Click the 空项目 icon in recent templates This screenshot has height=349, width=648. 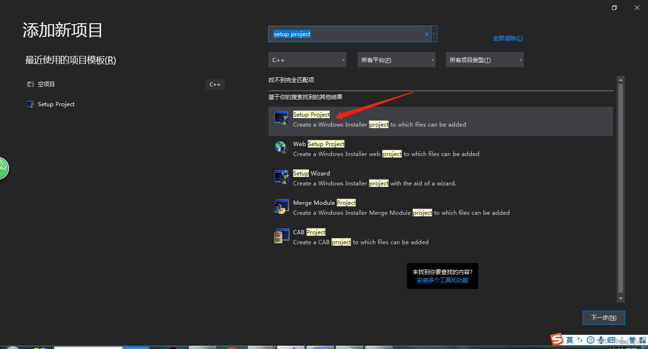point(30,84)
